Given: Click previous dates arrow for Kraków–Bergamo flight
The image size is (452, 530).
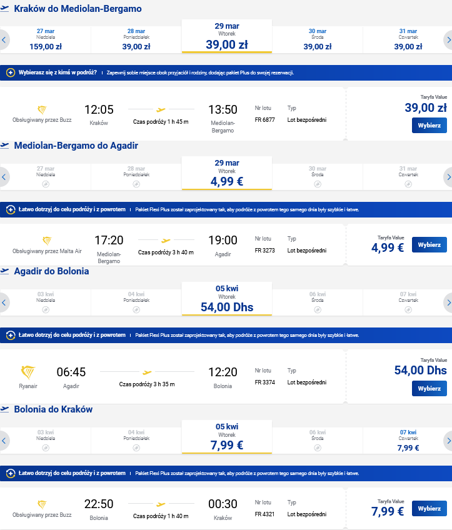Looking at the screenshot, I should point(4,40).
